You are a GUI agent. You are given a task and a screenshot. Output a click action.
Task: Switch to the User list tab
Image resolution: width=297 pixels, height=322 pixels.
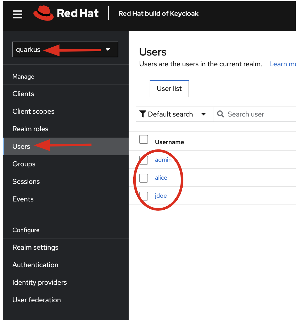(x=169, y=89)
